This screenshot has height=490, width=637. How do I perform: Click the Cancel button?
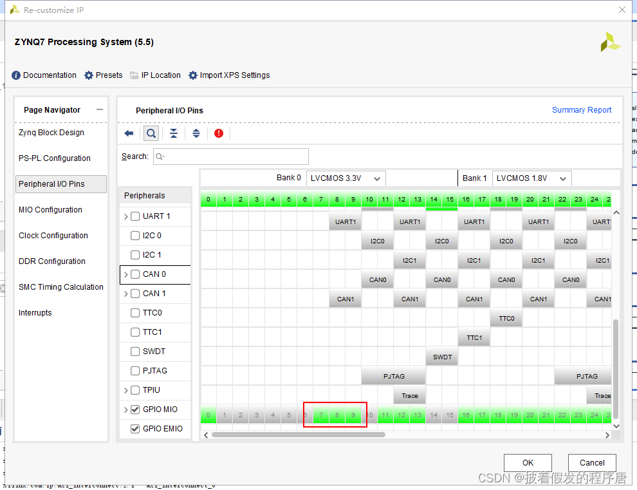coord(592,463)
